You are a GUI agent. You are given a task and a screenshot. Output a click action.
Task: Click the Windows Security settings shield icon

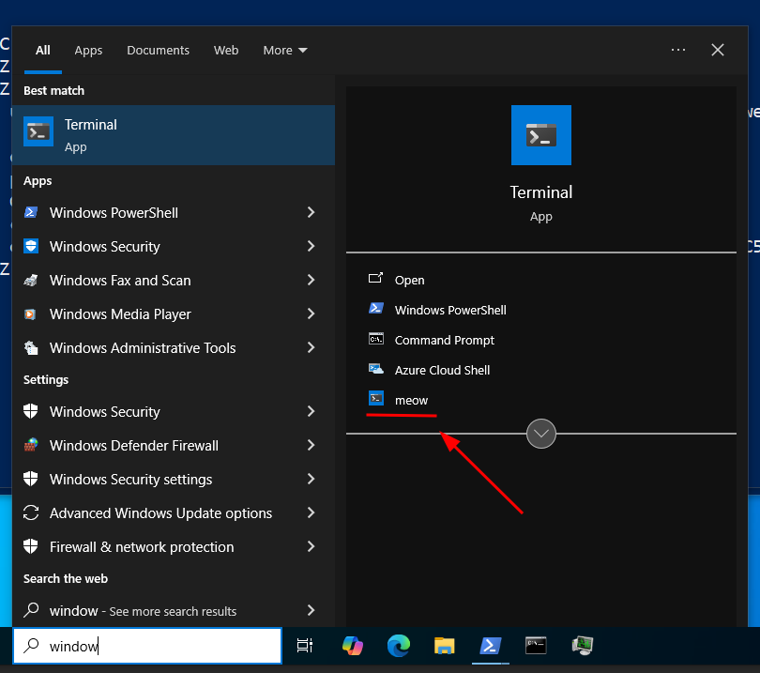point(31,479)
